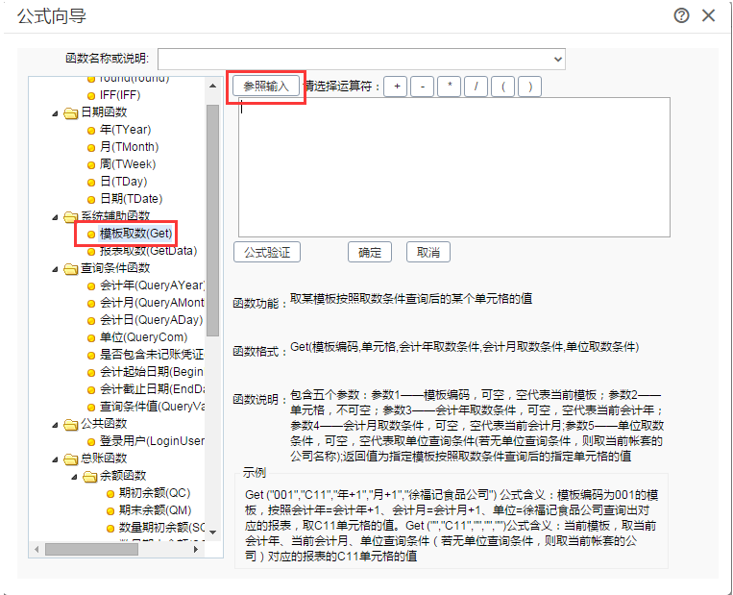
Task: Click the 公式验证 button
Action: [x=267, y=252]
